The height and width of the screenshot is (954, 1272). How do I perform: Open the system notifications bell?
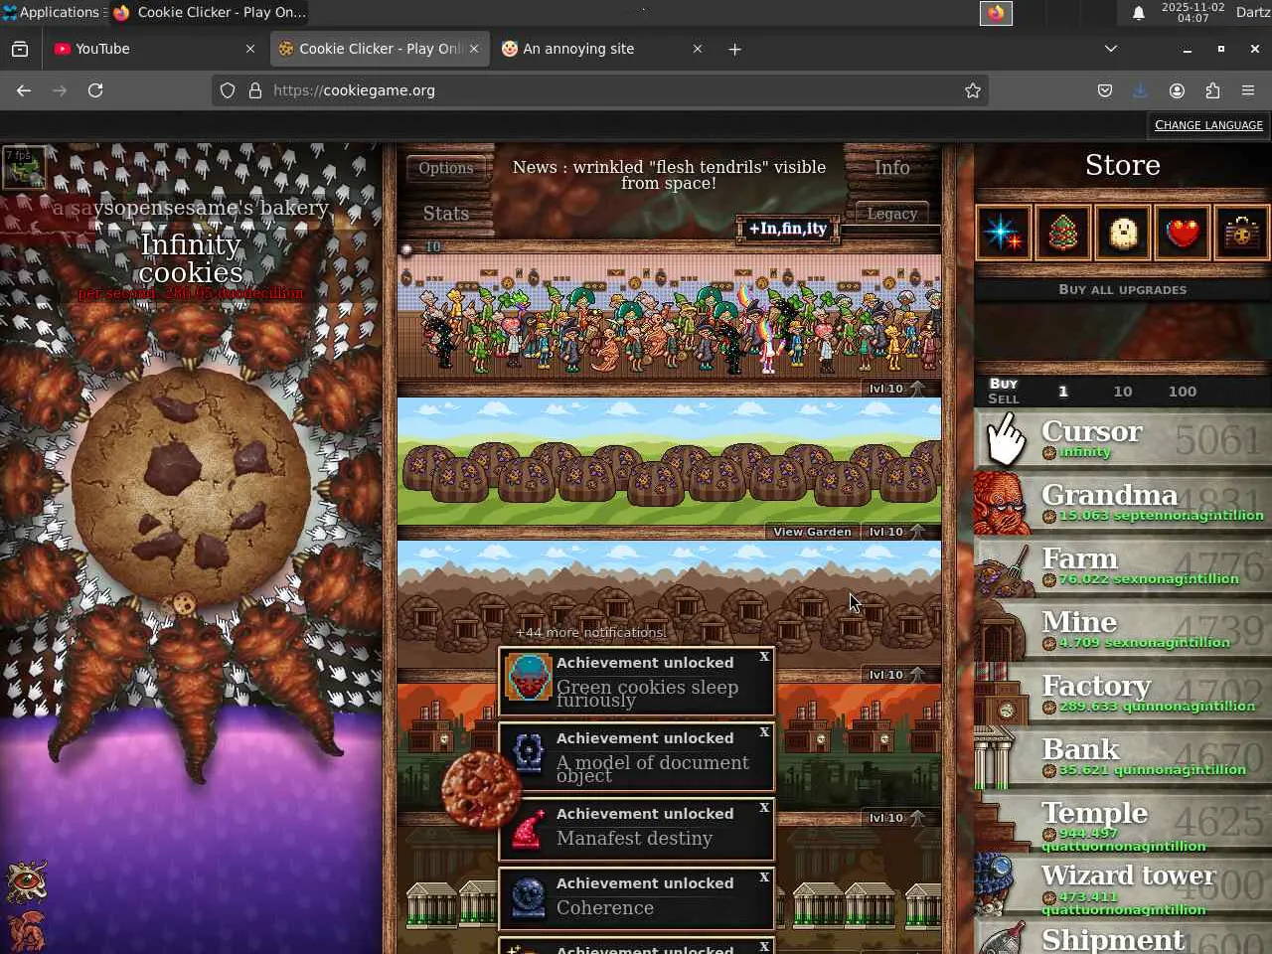pos(1139,13)
